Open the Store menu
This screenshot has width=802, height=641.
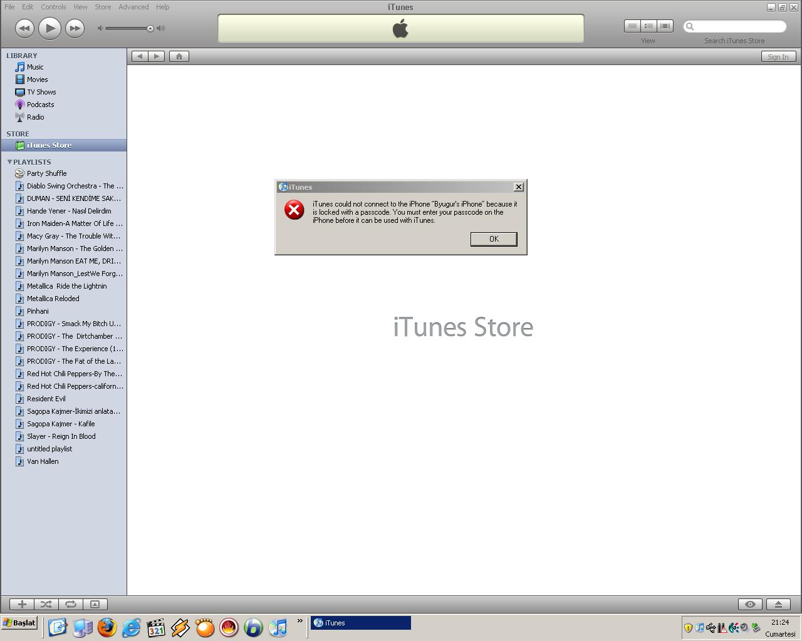point(103,7)
